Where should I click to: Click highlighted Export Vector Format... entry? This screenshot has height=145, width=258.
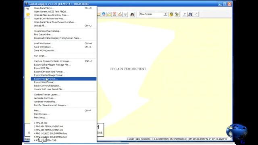64,79
